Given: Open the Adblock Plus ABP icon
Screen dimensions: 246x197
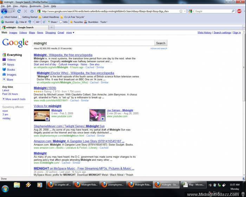Looking at the screenshot, I should [239, 11].
